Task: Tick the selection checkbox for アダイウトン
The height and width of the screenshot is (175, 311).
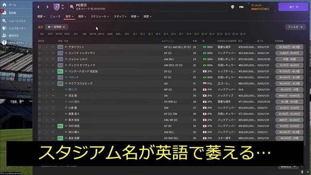Action: (40, 47)
